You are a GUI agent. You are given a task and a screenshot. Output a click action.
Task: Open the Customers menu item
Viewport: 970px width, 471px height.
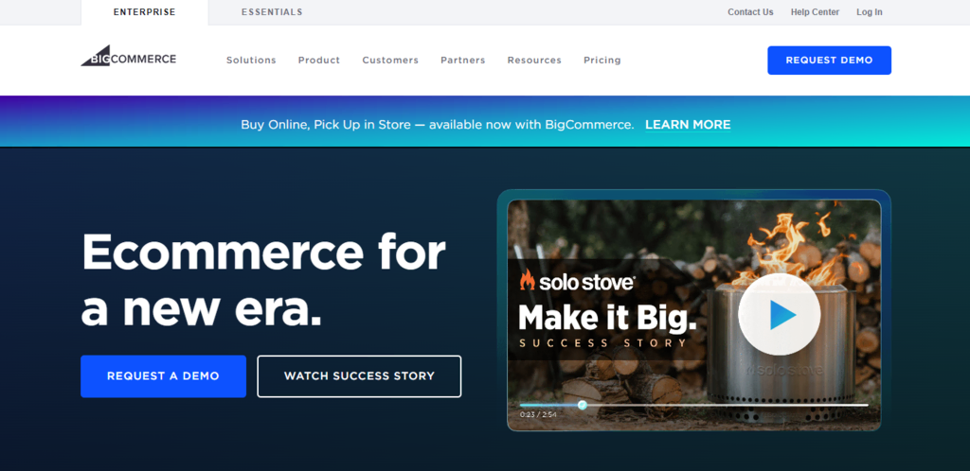(x=390, y=60)
